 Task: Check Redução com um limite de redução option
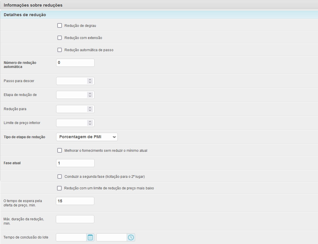pos(59,188)
